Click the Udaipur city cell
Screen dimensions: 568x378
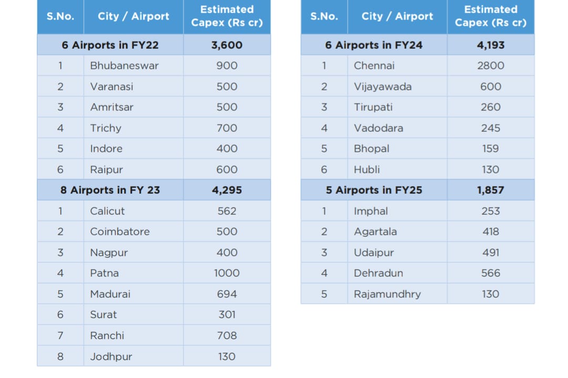coord(373,253)
